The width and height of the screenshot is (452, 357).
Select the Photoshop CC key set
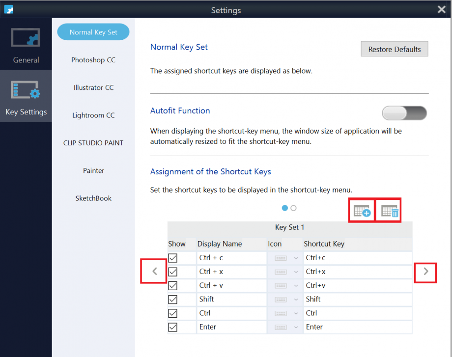pos(93,60)
